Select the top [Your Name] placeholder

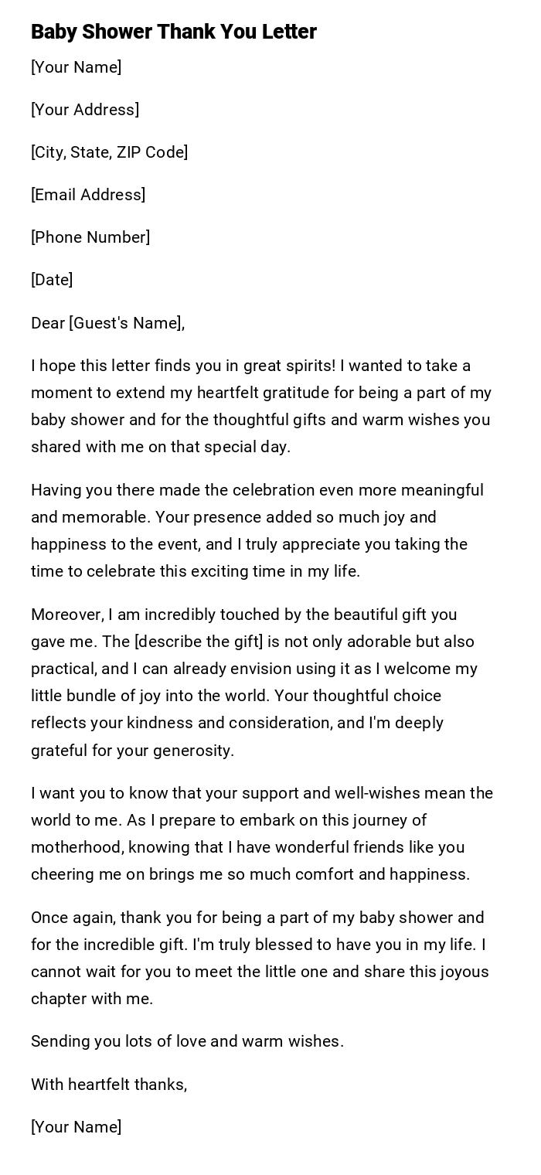(77, 67)
